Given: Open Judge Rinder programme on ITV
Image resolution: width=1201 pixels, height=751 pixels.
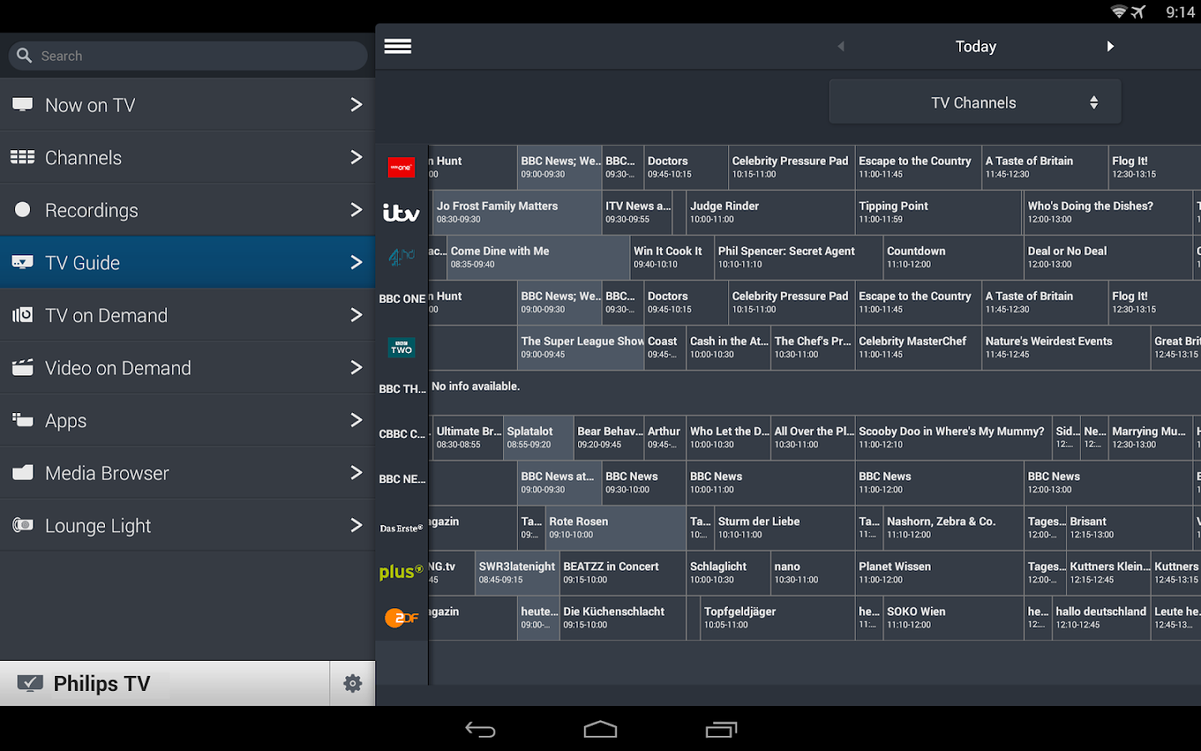Looking at the screenshot, I should [770, 213].
